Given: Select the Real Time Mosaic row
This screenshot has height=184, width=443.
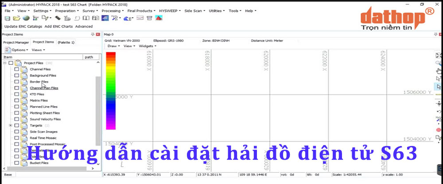Looking at the screenshot, I should point(43,138).
